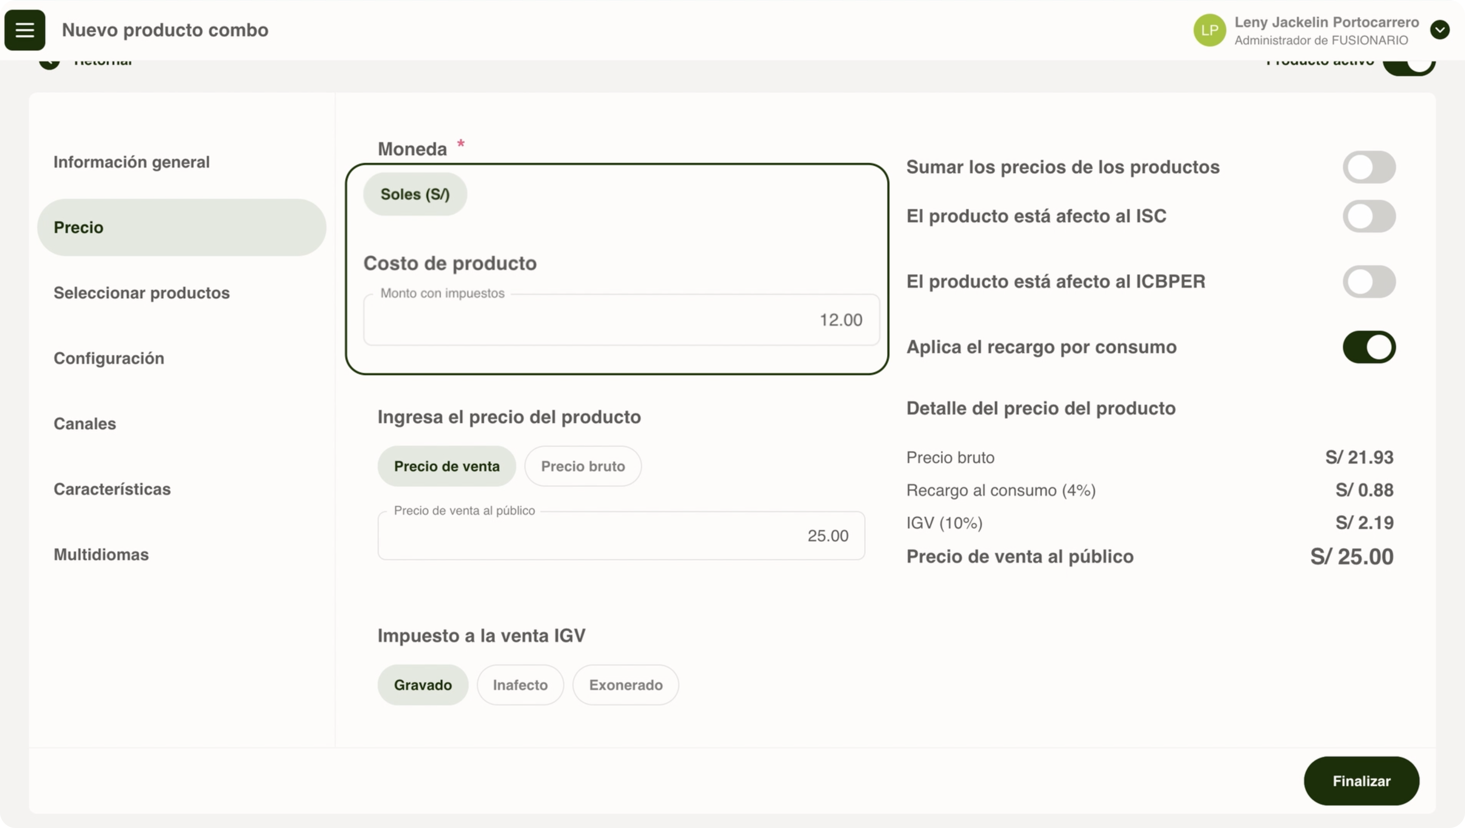Click the Monto con impuestos field
Viewport: 1465px width, 828px height.
point(621,320)
